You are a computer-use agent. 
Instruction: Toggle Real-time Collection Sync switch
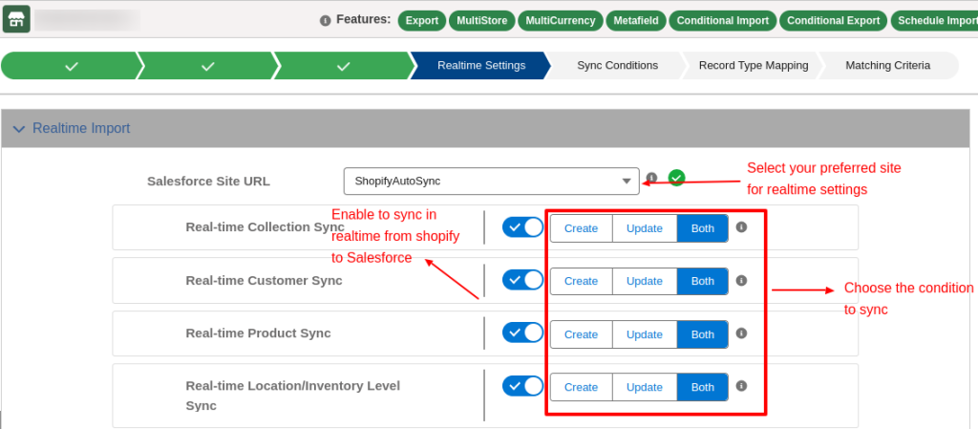(522, 227)
